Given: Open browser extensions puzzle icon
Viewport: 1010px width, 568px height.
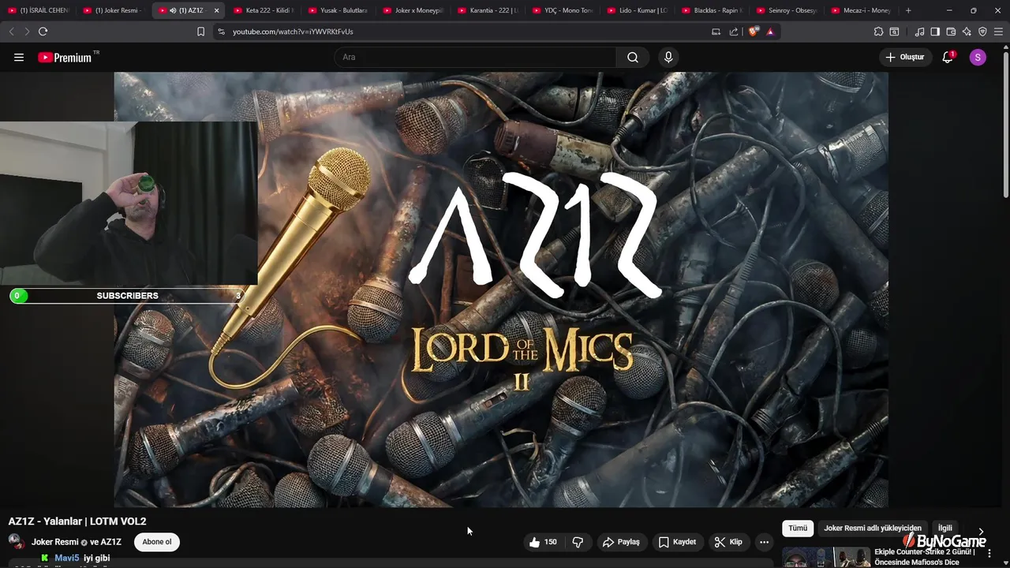Looking at the screenshot, I should pyautogui.click(x=878, y=32).
